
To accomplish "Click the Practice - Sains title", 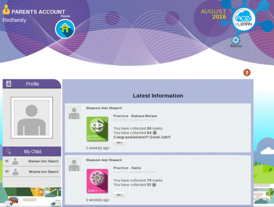I will pos(127,168).
